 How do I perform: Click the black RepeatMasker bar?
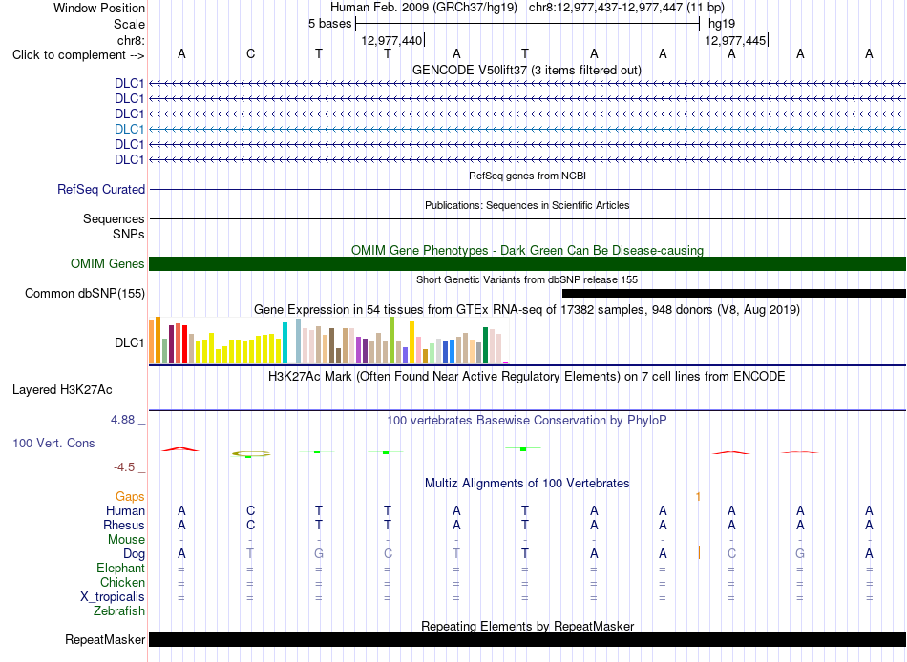coord(527,639)
